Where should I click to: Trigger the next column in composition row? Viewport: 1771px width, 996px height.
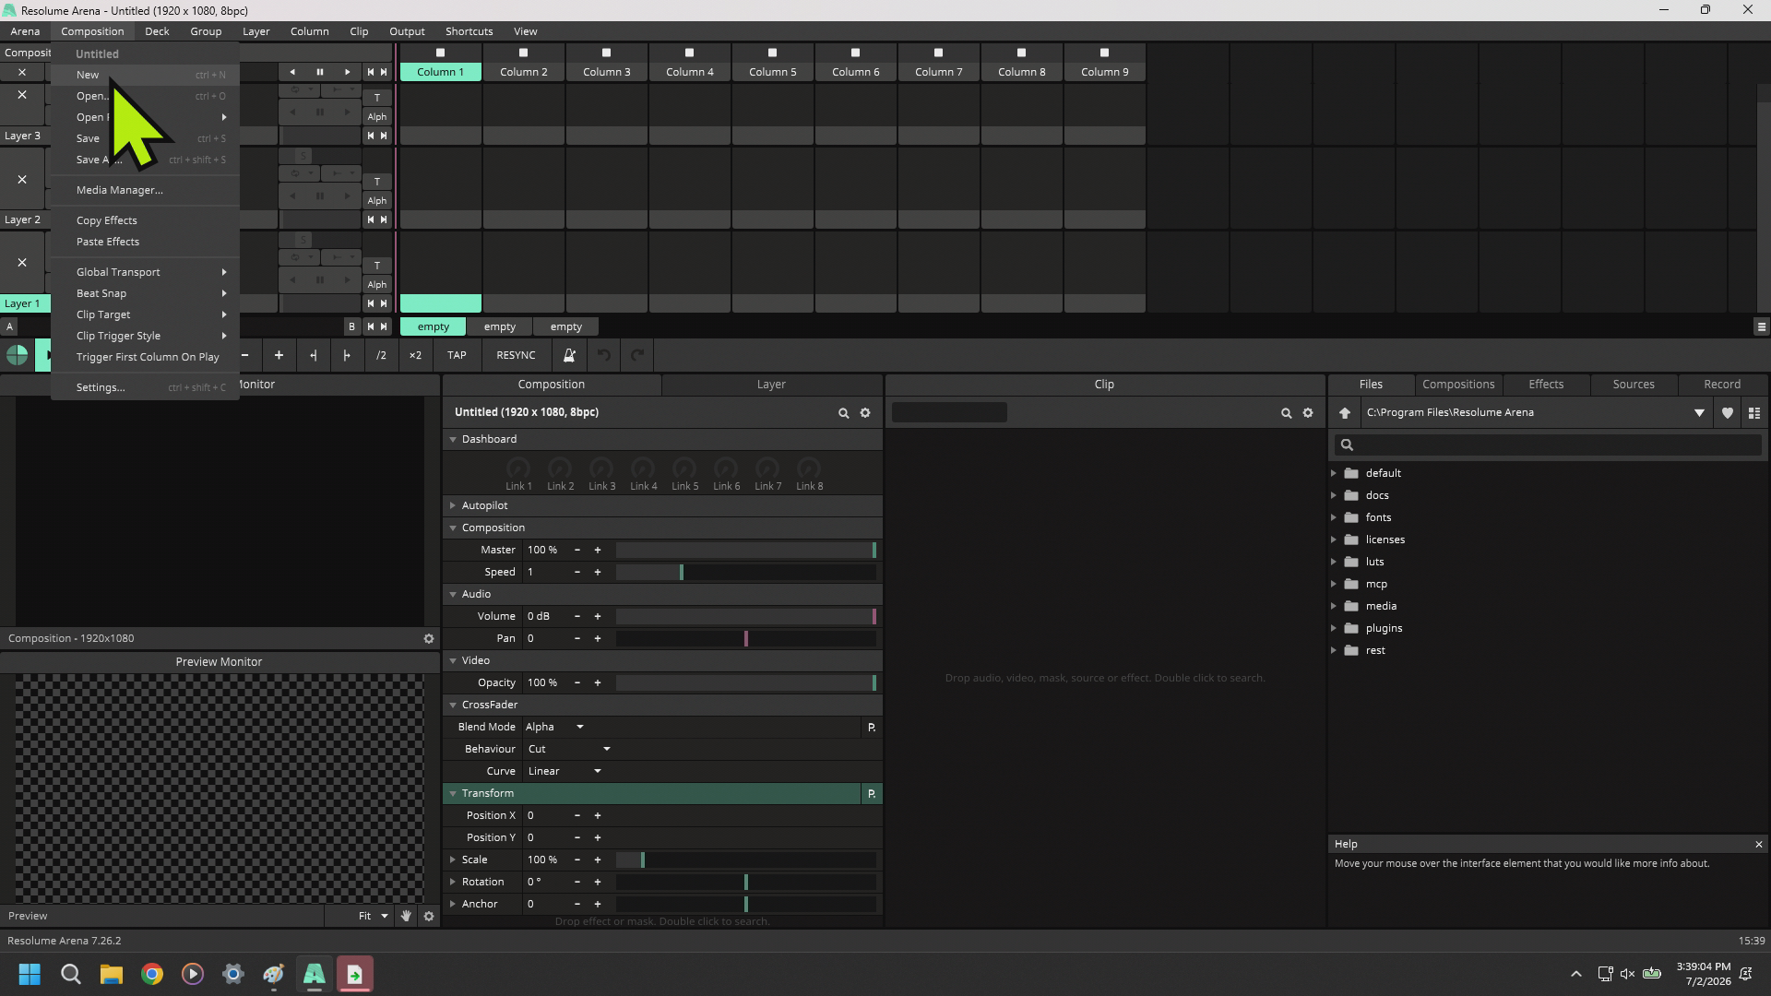coord(384,72)
